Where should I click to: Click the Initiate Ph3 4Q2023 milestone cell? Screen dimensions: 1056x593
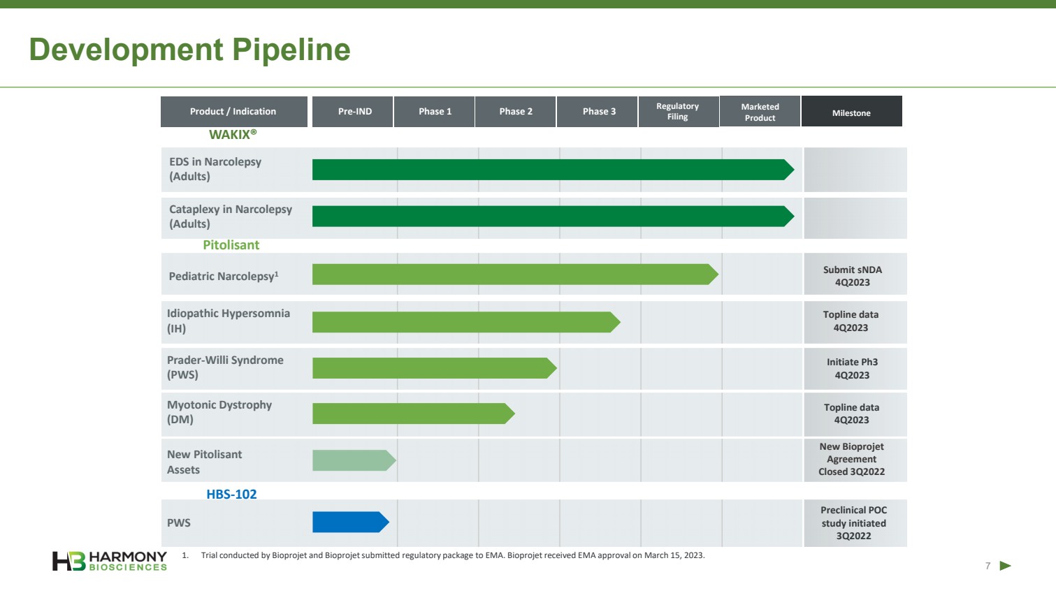tap(853, 369)
